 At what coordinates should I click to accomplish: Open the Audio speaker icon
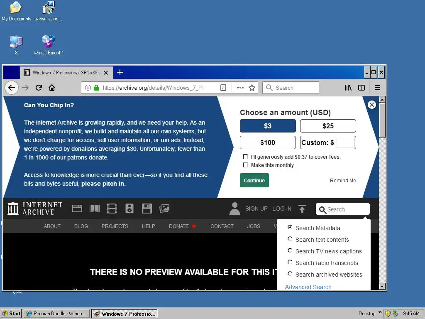point(129,209)
